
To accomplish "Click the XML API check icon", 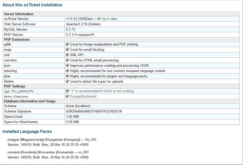I will (68, 55).
